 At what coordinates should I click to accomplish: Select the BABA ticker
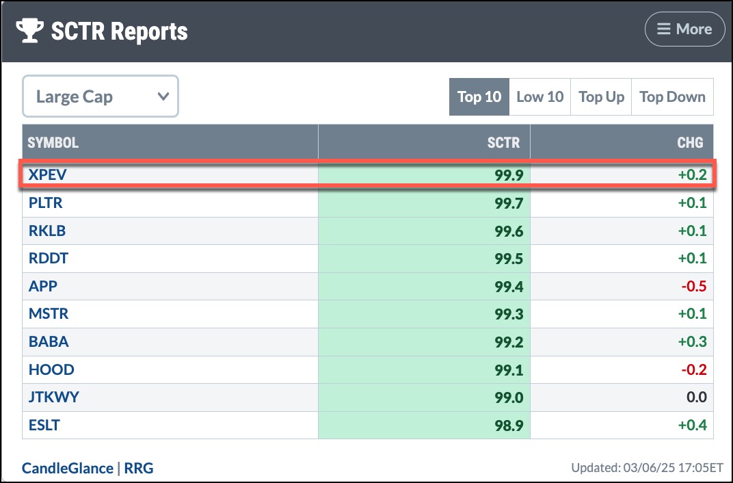point(49,342)
